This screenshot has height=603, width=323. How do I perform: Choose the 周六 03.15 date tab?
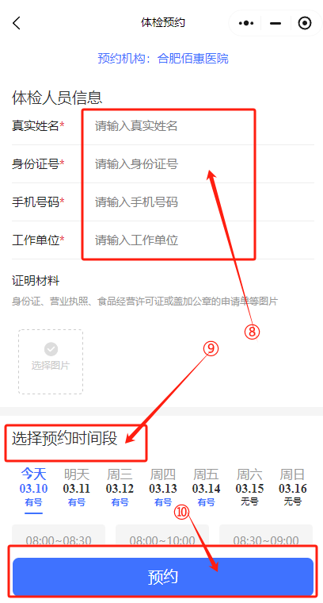249,487
